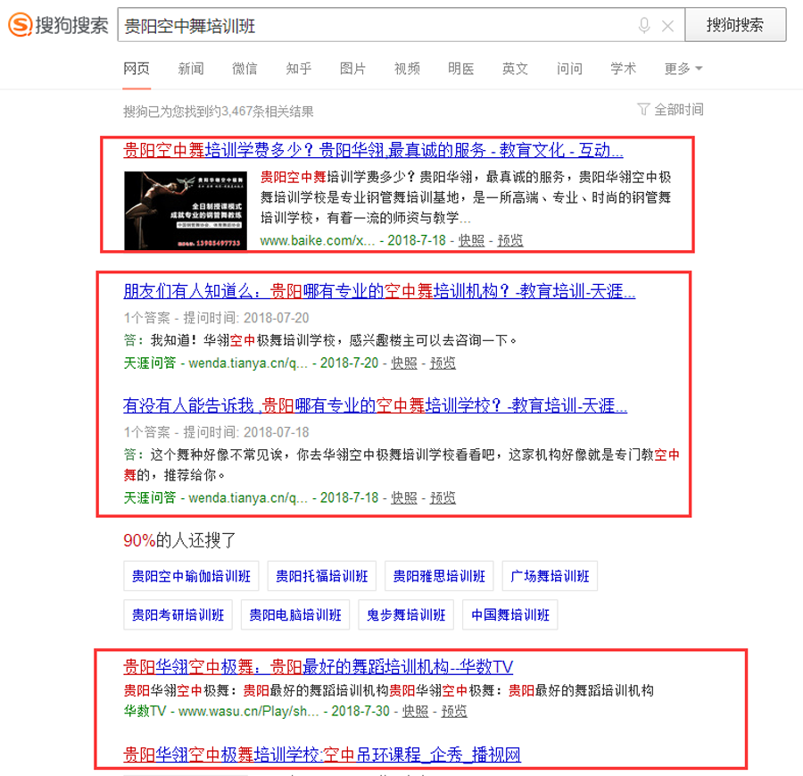
Task: Open 预览 for 2018-7-18 tianya result
Action: (443, 497)
